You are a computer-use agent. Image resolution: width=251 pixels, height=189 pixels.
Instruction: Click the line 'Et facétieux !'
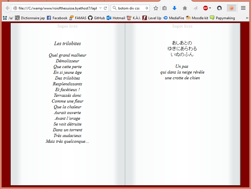67,90
